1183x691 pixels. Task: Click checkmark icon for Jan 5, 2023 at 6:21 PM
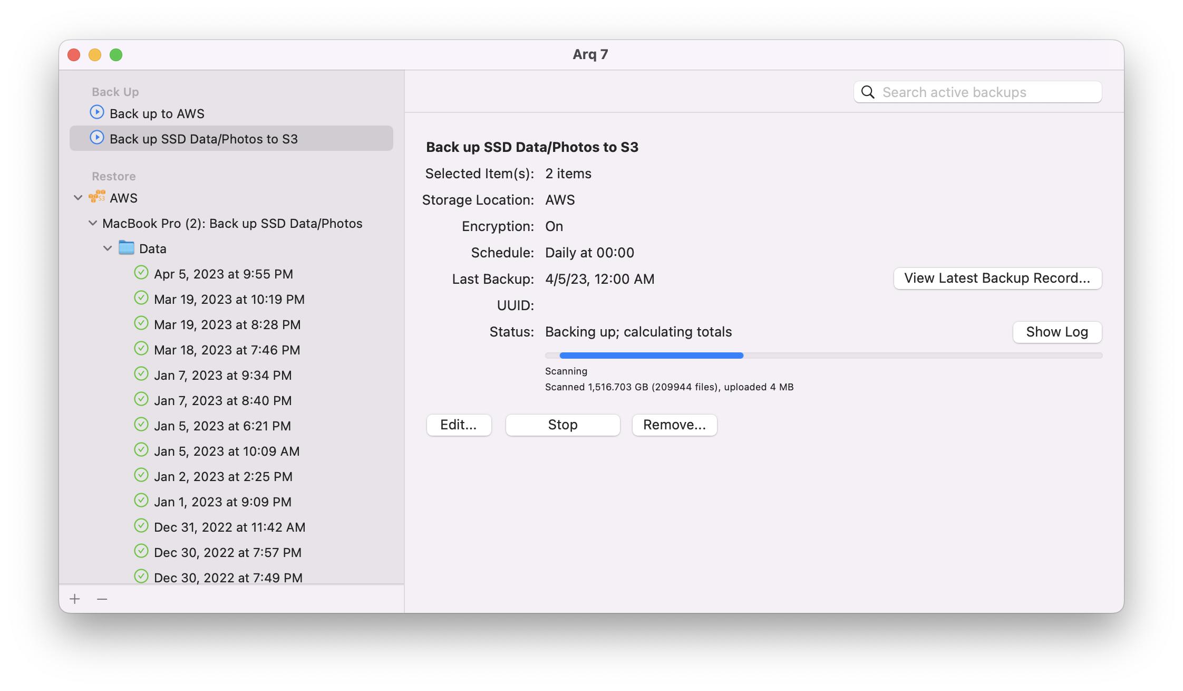click(141, 425)
